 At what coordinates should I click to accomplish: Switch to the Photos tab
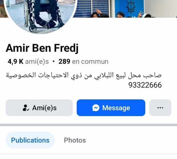[75, 140]
